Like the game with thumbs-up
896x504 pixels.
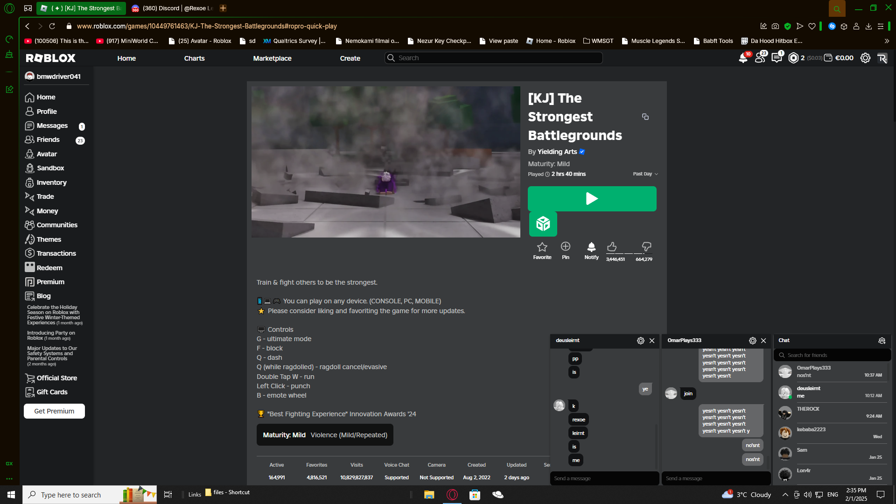click(612, 246)
